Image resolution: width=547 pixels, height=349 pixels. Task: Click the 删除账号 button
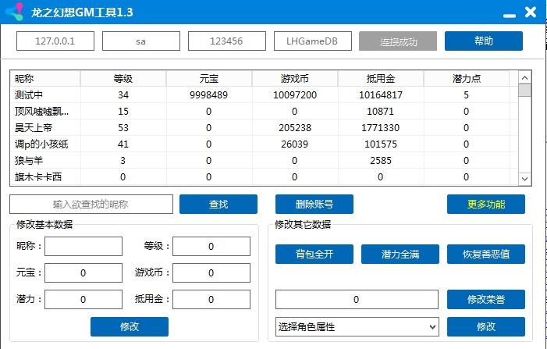(x=314, y=205)
